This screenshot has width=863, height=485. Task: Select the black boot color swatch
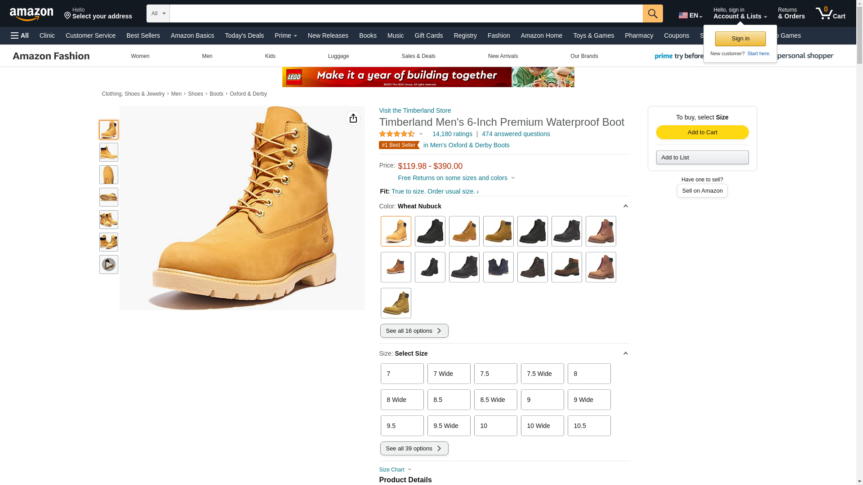[x=430, y=231]
